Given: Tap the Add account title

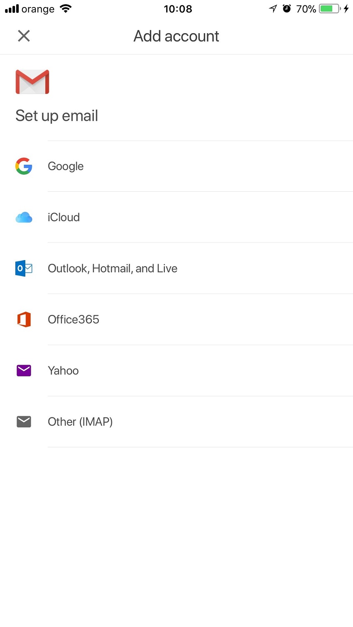Looking at the screenshot, I should (x=176, y=36).
